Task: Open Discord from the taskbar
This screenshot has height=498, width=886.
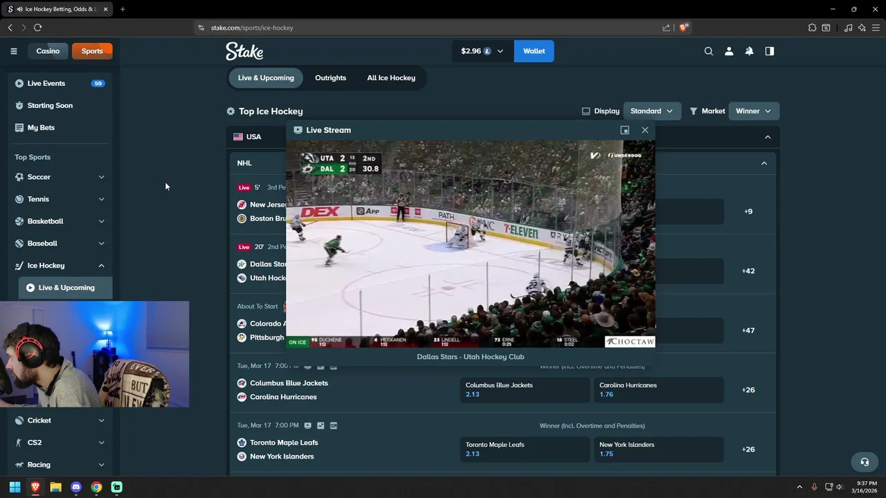Action: click(x=76, y=487)
